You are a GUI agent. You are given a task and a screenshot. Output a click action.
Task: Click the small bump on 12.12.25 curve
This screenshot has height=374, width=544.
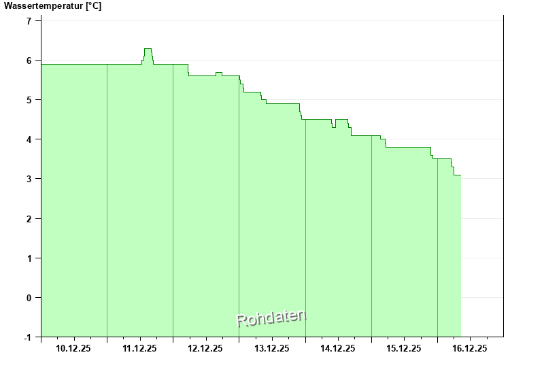click(219, 73)
